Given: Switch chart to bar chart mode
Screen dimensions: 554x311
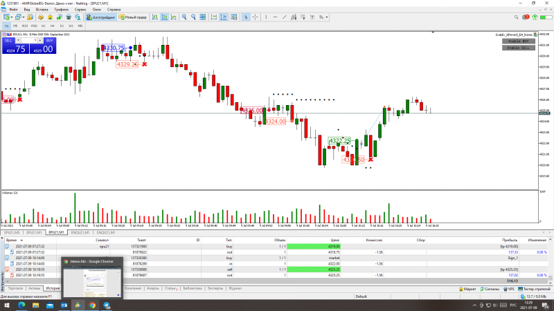Looking at the screenshot, I should (154, 17).
